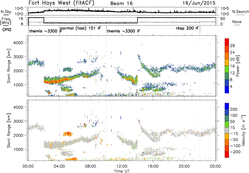
Task: Click the '16' label on the power colorbar
Action: pyautogui.click(x=232, y=66)
